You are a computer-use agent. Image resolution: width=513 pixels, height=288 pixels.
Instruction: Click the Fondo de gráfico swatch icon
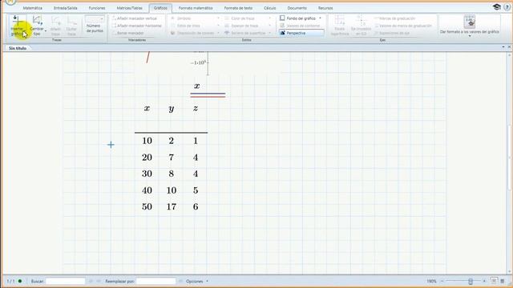[282, 18]
